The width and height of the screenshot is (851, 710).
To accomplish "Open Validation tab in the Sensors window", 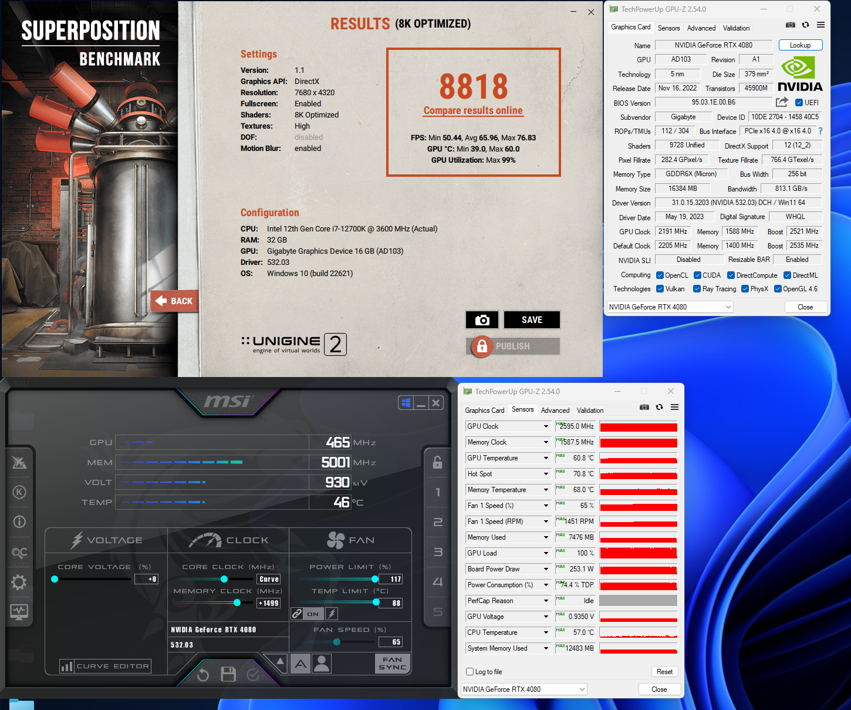I will [x=590, y=410].
